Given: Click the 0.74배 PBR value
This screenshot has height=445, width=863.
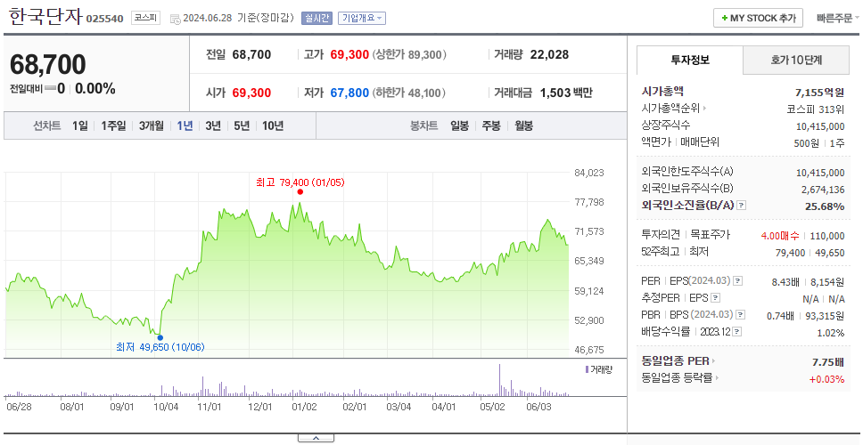Looking at the screenshot, I should [780, 316].
